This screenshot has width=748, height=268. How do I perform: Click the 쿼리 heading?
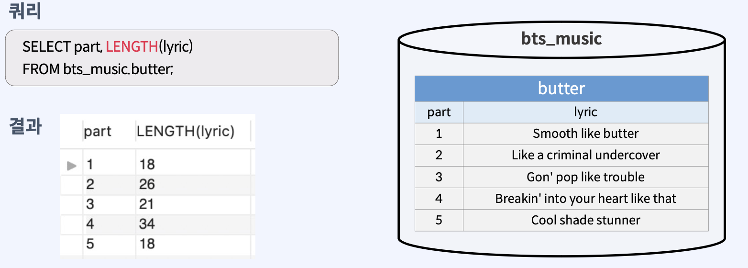(25, 11)
